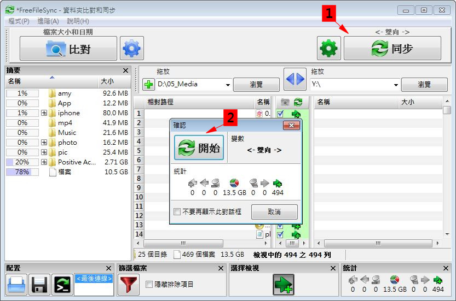This screenshot has width=456, height=301.
Task: Enable 不要再顯示此對話框 checkbox
Action: coord(177,212)
